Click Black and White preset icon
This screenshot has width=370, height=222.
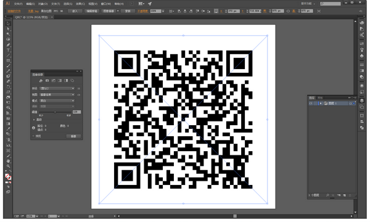coord(66,81)
